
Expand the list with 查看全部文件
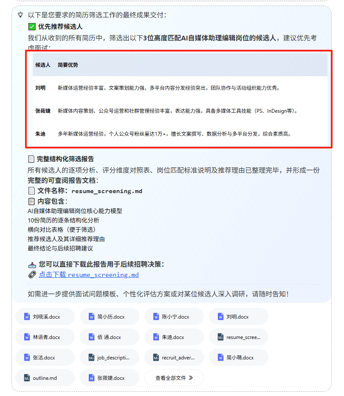[174, 378]
